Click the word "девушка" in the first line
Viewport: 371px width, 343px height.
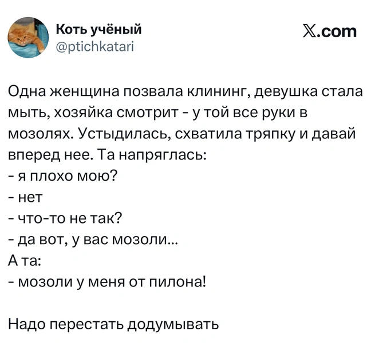[x=281, y=91]
